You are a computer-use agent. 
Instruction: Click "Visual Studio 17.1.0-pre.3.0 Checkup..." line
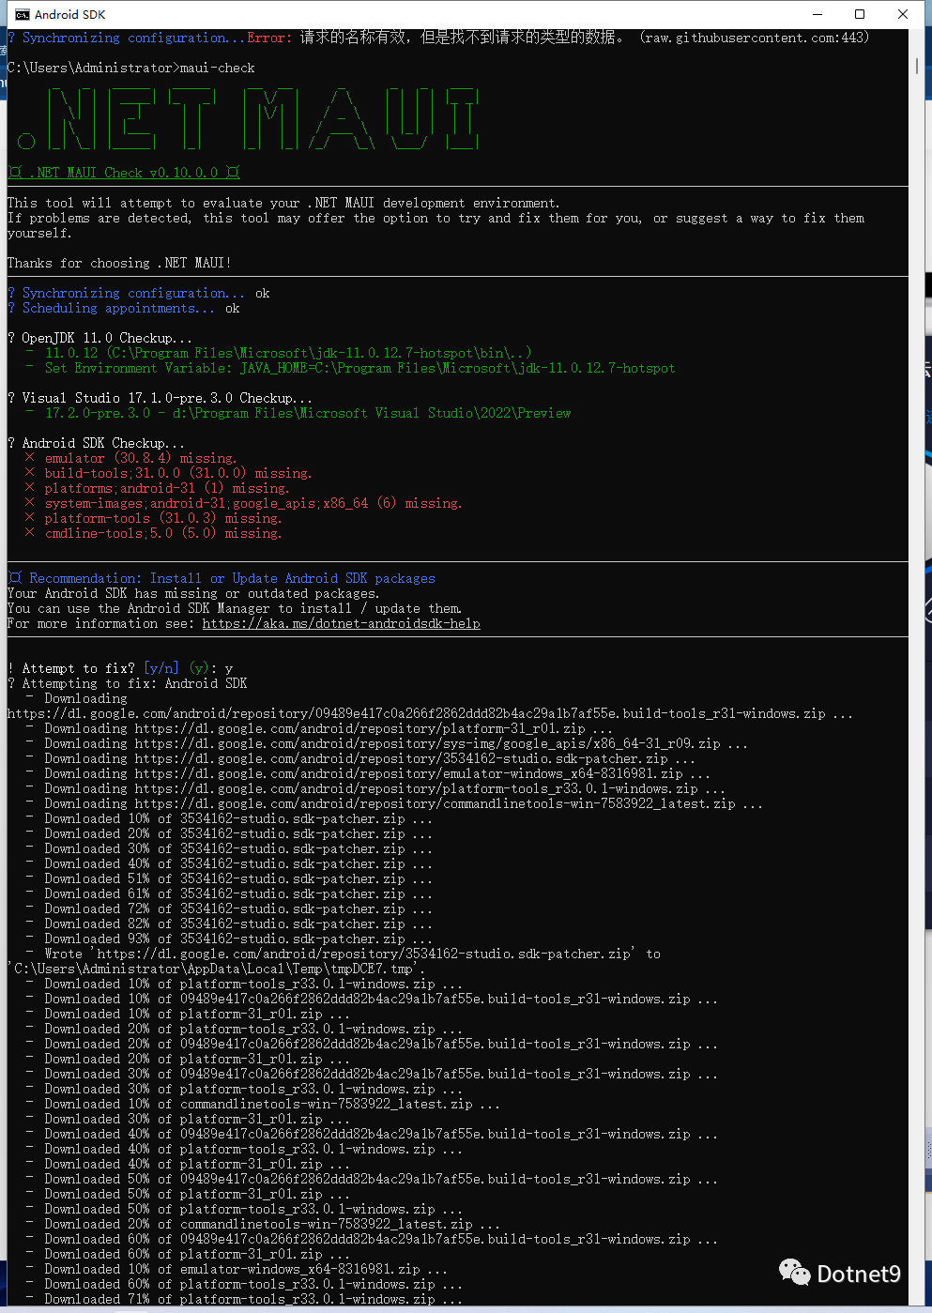pyautogui.click(x=160, y=398)
